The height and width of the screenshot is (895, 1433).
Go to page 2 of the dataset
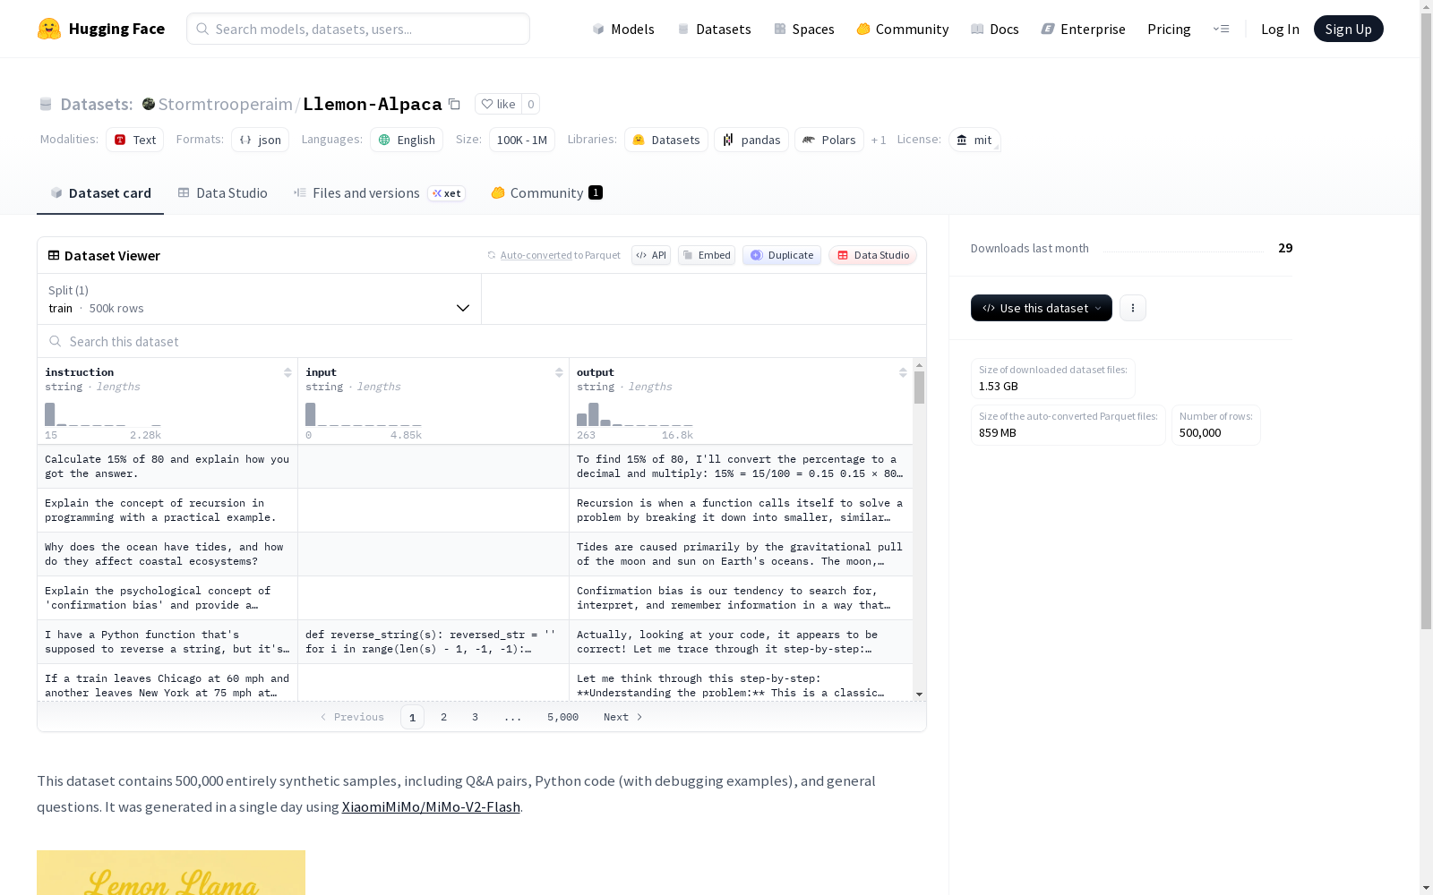pos(443,717)
